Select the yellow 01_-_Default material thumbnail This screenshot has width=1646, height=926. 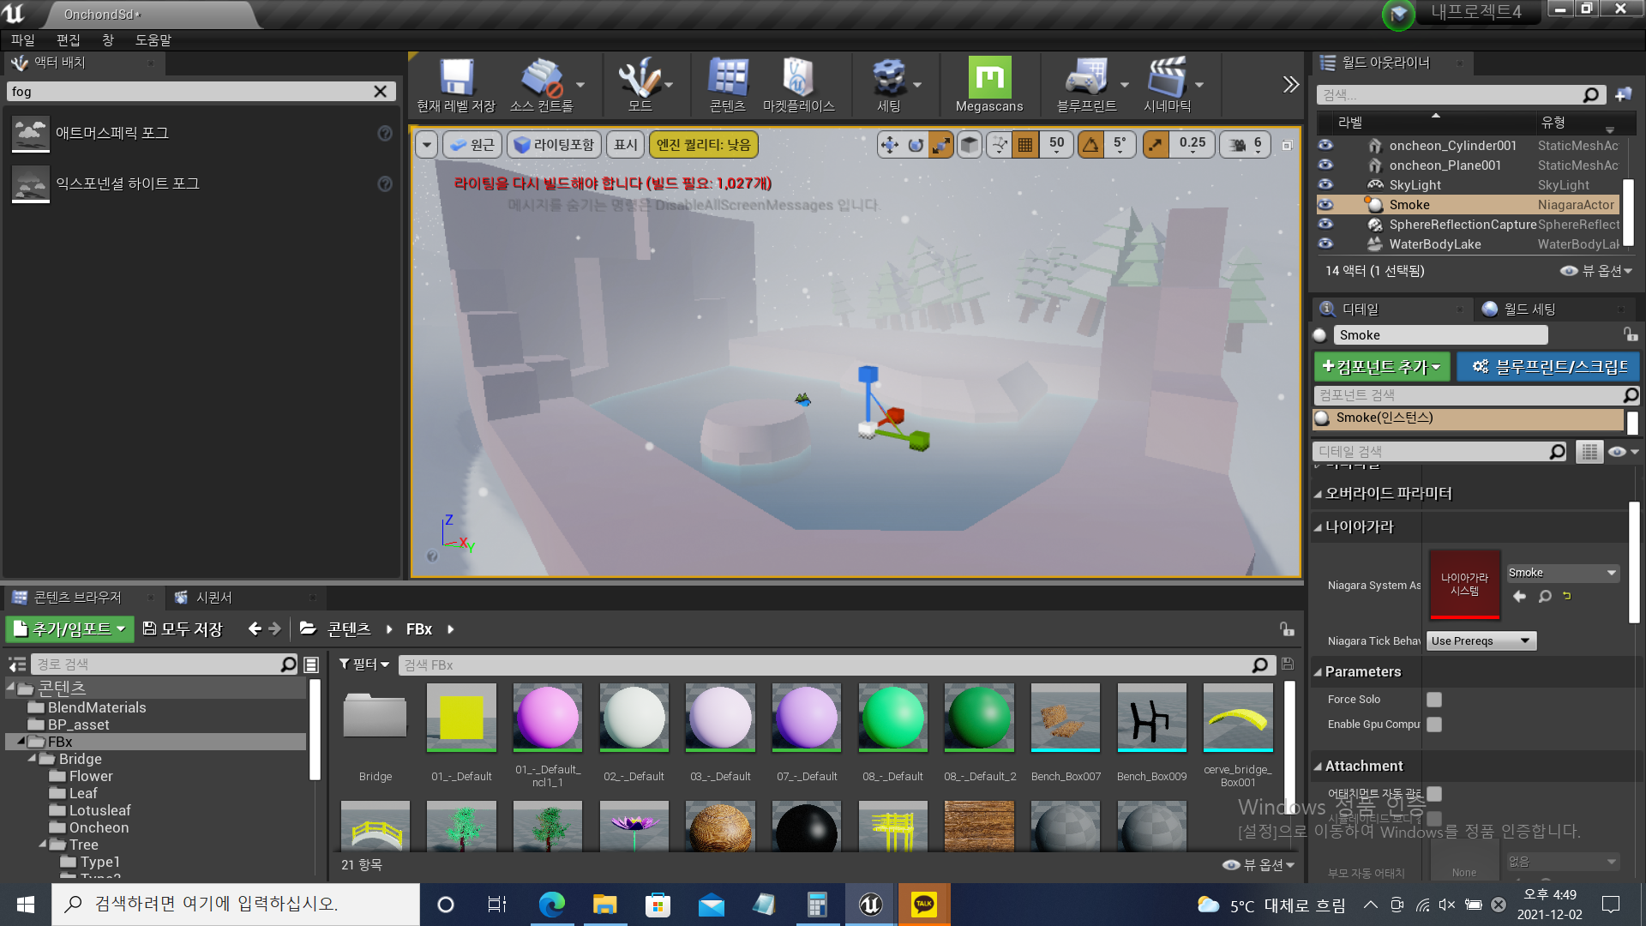point(461,718)
